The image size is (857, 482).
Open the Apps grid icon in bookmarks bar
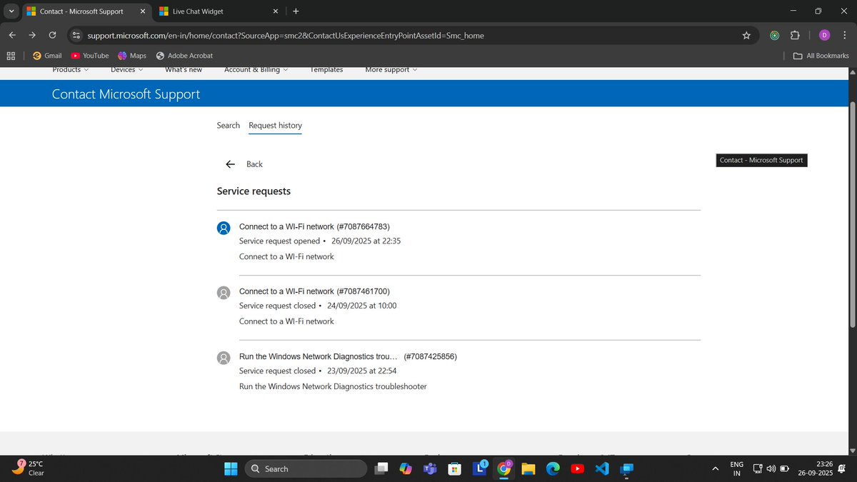pos(11,56)
